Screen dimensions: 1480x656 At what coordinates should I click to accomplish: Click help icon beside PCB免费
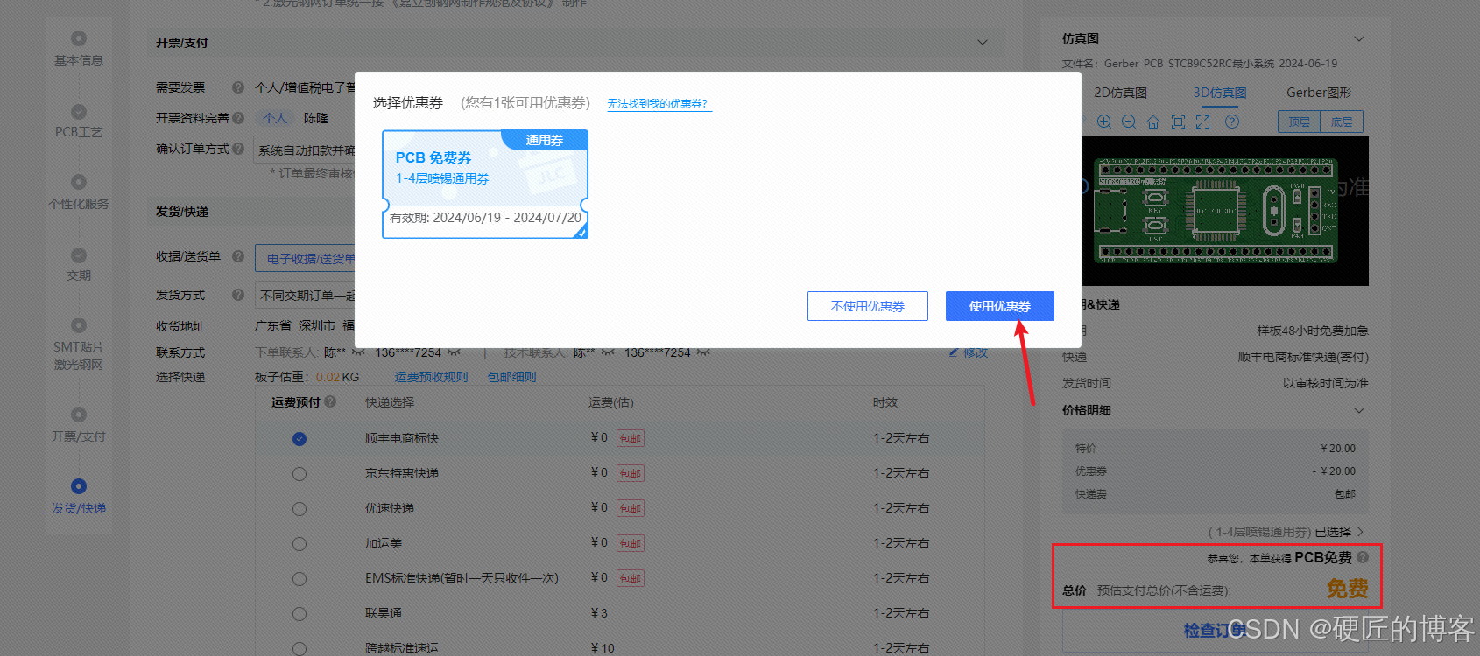click(1363, 556)
